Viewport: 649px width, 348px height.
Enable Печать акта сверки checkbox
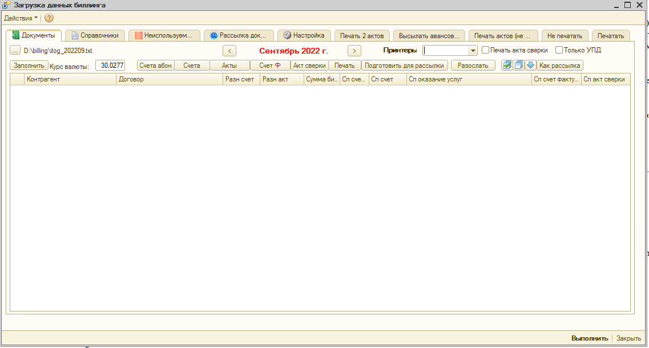pos(486,50)
